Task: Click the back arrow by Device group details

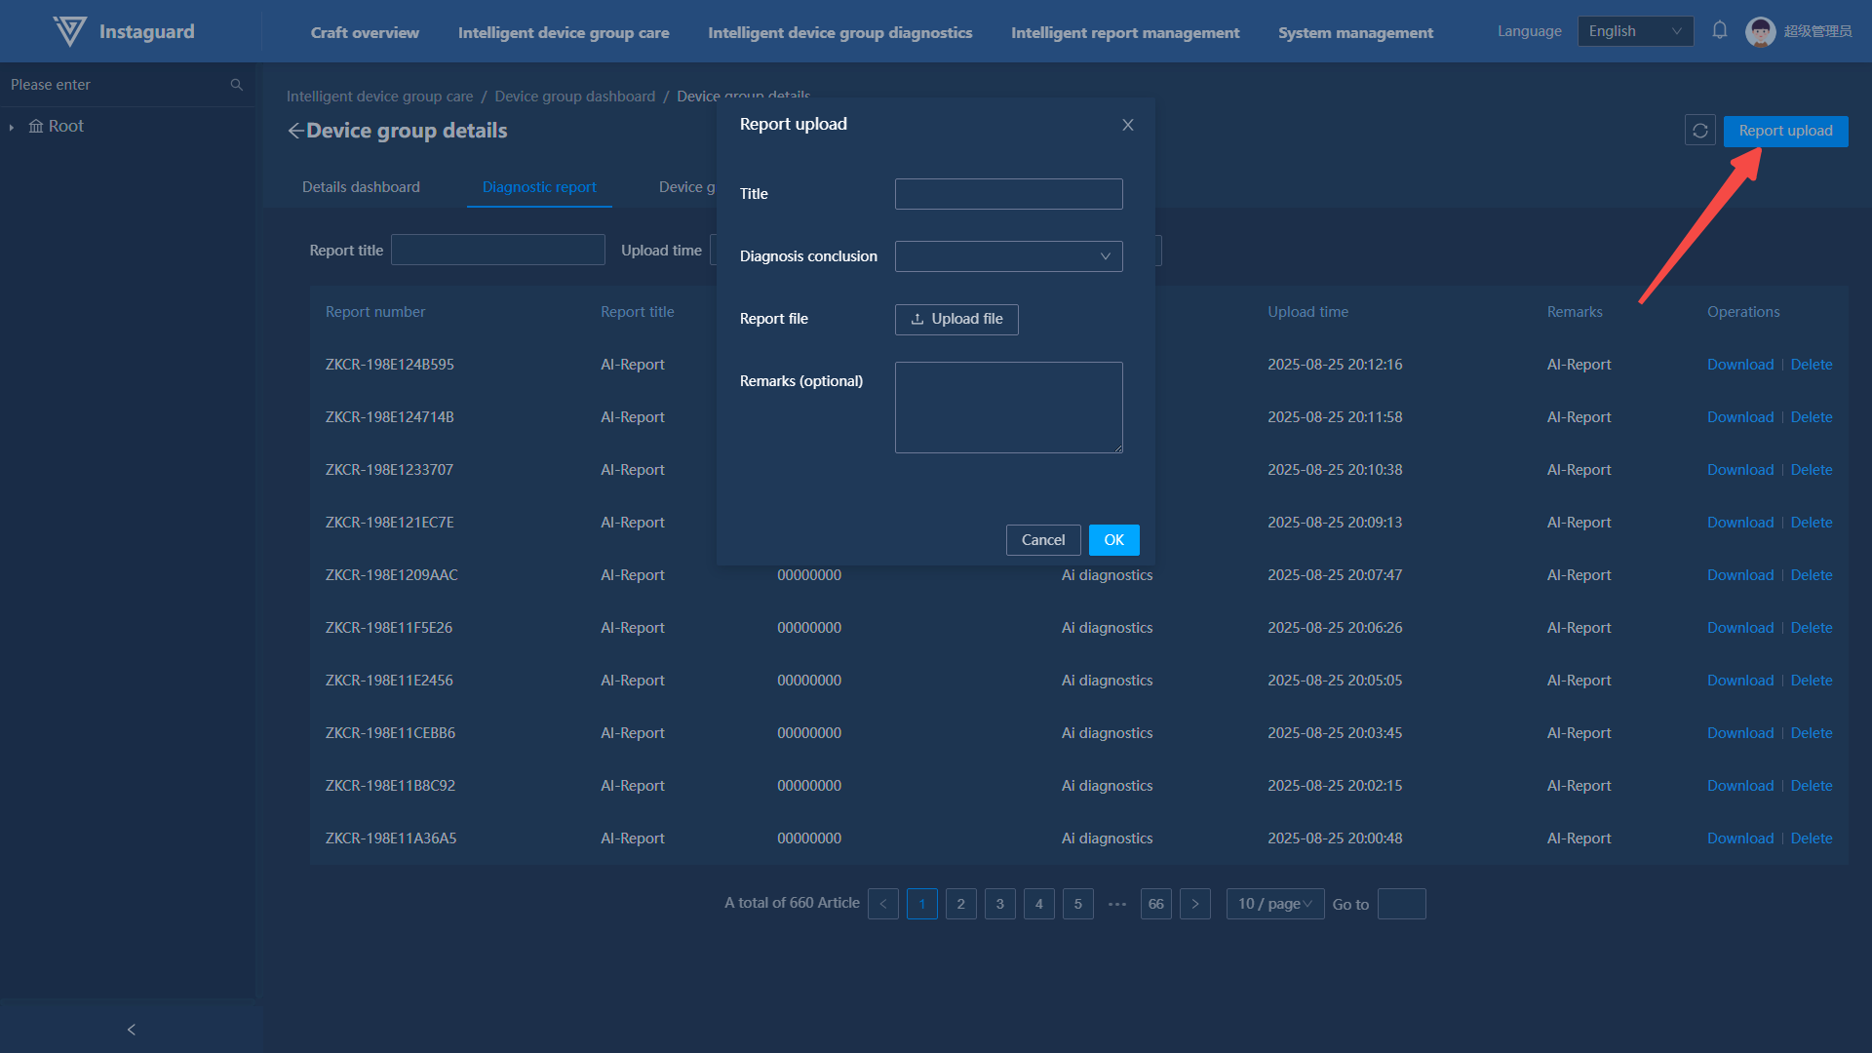Action: coord(295,131)
